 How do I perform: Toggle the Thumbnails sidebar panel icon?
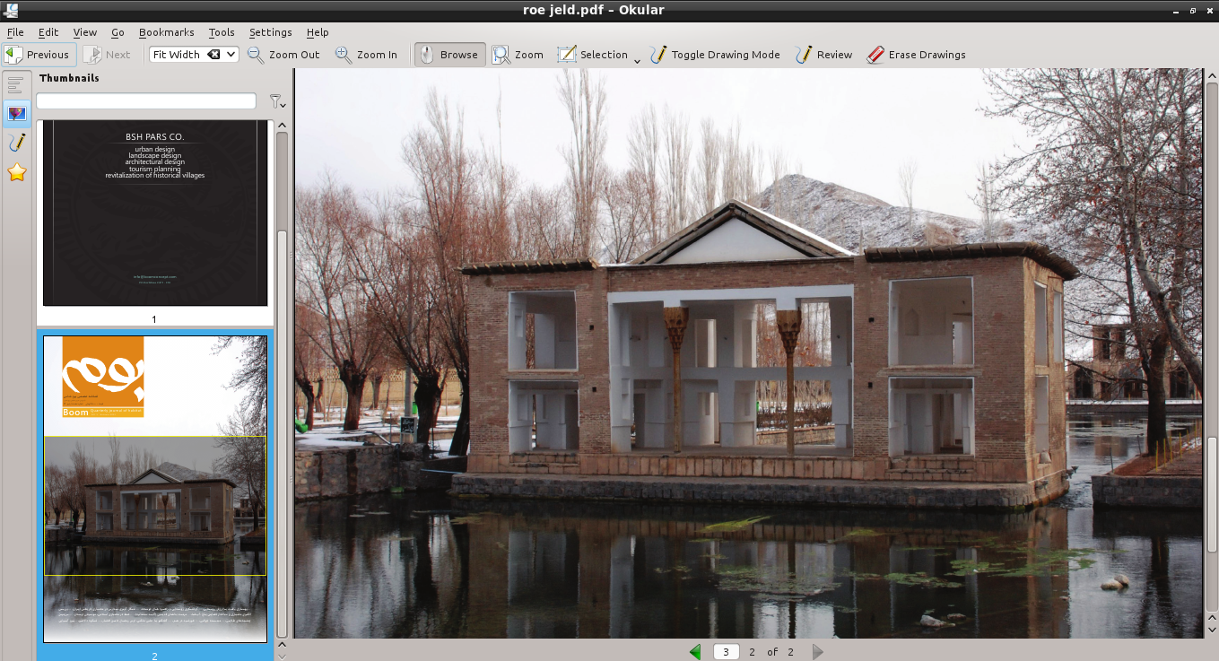[16, 113]
